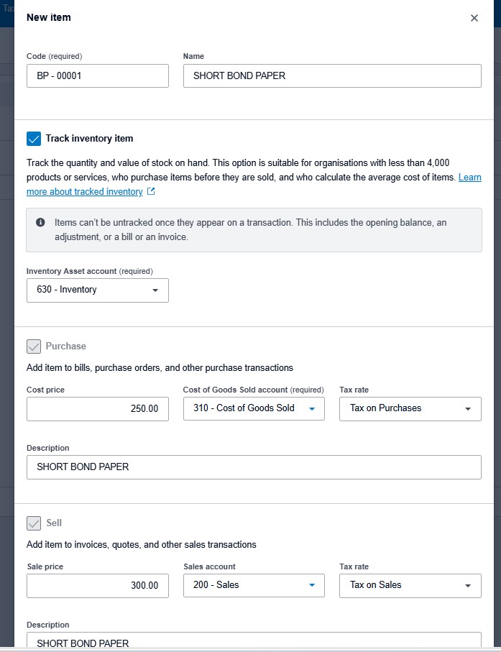Click the Sale price label
The height and width of the screenshot is (652, 501).
click(x=45, y=566)
